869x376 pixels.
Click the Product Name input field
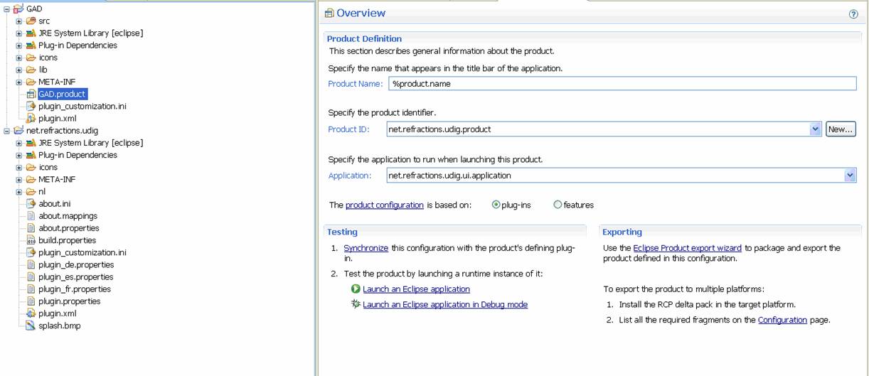pos(622,84)
